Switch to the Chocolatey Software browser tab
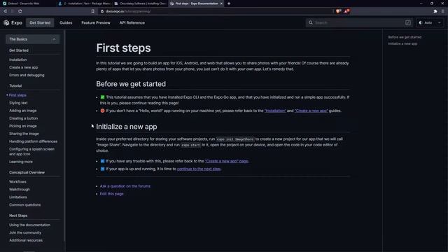Image resolution: width=448 pixels, height=252 pixels. [140, 3]
